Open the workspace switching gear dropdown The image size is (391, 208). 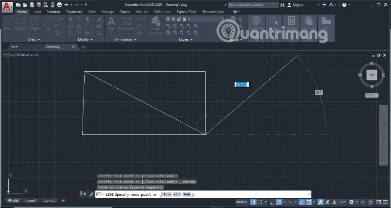[x=352, y=202]
